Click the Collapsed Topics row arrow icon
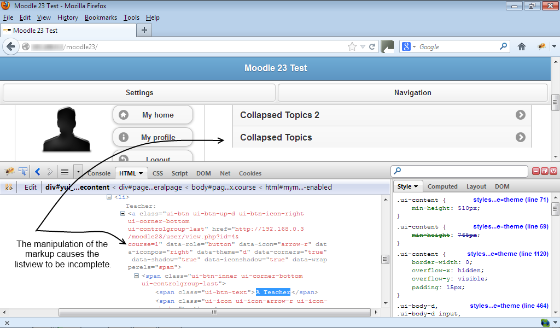 coord(521,137)
